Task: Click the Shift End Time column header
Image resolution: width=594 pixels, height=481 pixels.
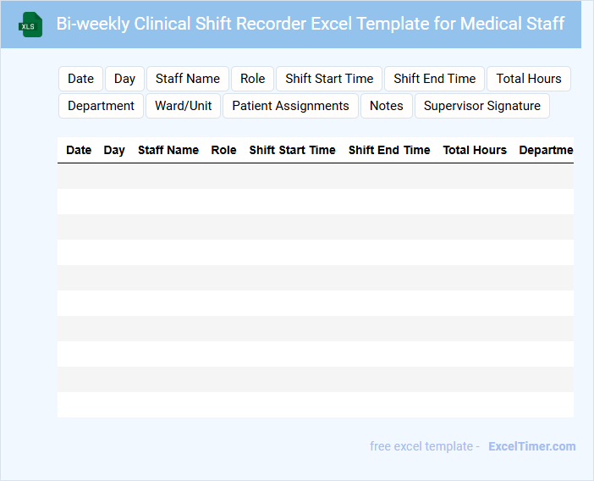Action: pos(389,150)
